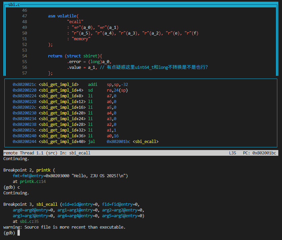Click source line number 53
This screenshot has height=240, width=282.
pyautogui.click(x=25, y=50)
